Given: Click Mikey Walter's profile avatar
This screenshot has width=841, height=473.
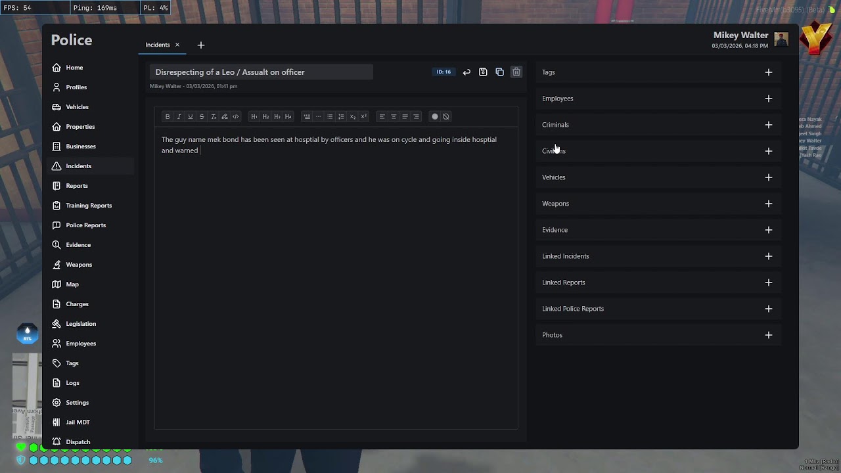Looking at the screenshot, I should [781, 39].
